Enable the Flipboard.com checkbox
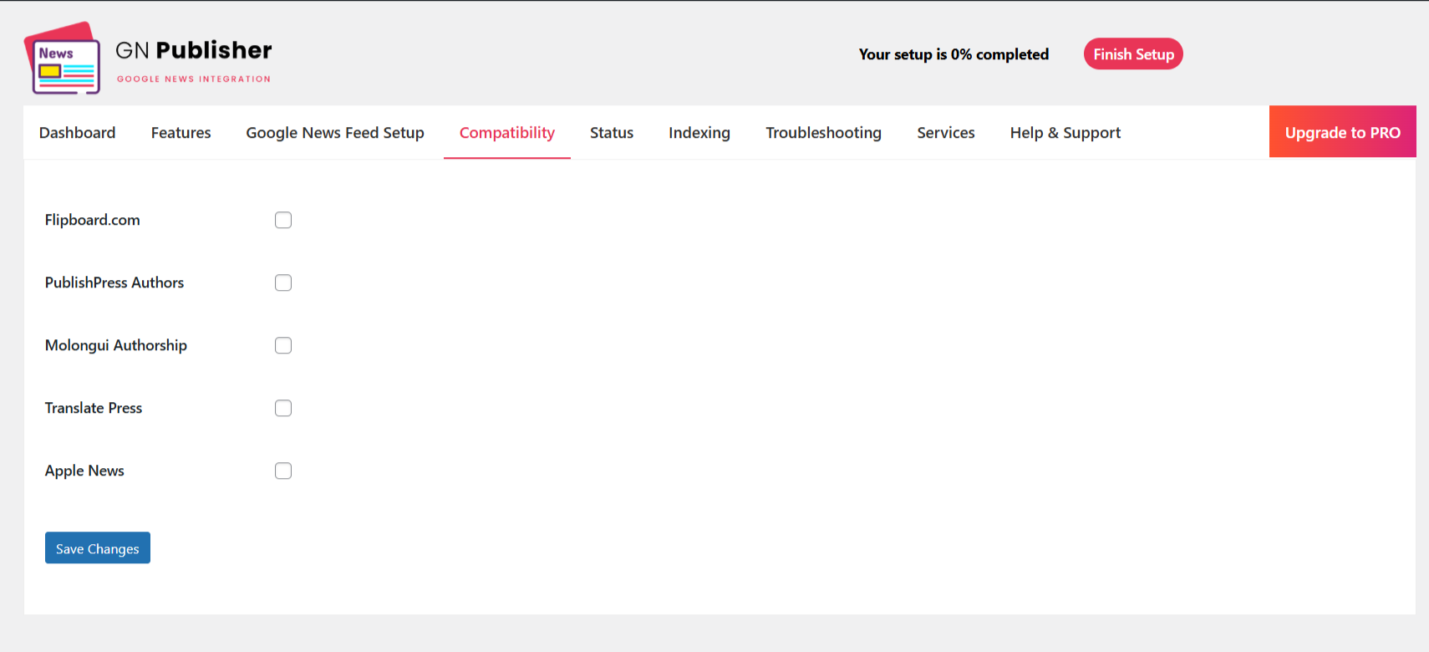The height and width of the screenshot is (652, 1429). tap(283, 220)
